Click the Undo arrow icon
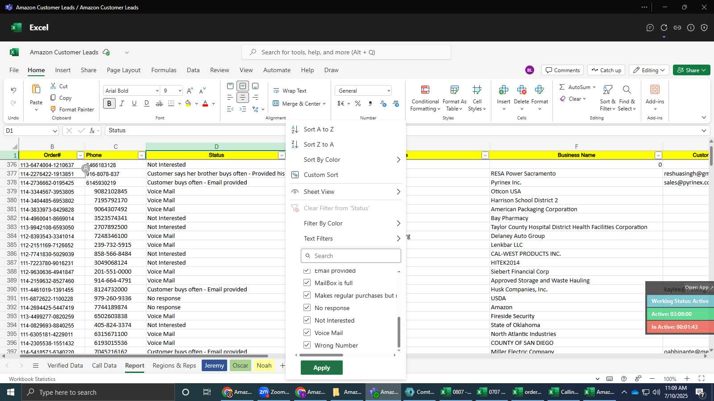 tap(13, 90)
